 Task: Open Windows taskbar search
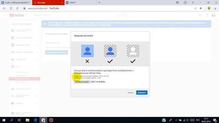(12, 120)
